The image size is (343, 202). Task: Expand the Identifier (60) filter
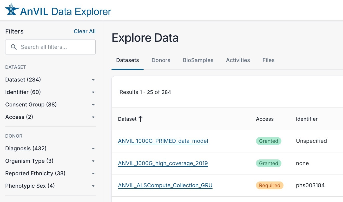pos(50,92)
